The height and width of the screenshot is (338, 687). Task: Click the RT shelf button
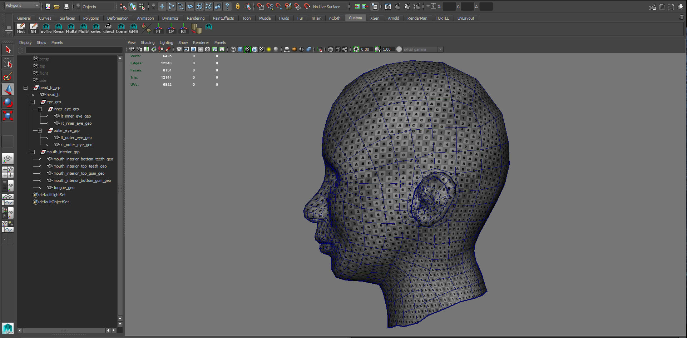click(183, 28)
